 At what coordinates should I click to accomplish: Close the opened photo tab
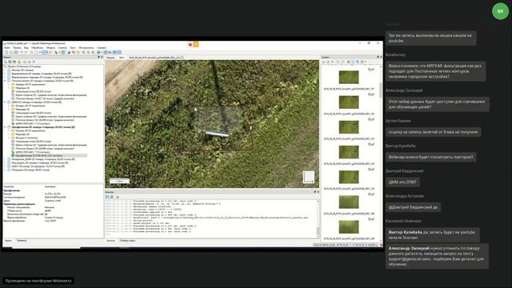coord(182,58)
